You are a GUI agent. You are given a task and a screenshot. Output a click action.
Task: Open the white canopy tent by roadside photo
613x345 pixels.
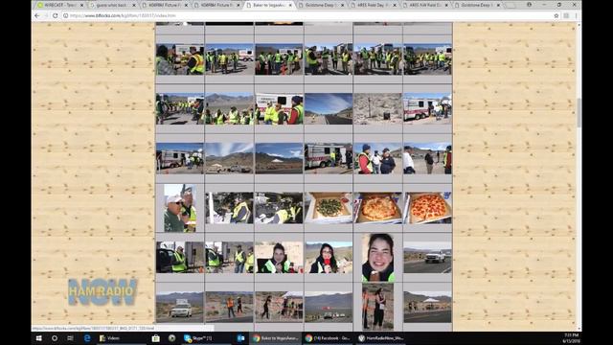[x=427, y=307]
